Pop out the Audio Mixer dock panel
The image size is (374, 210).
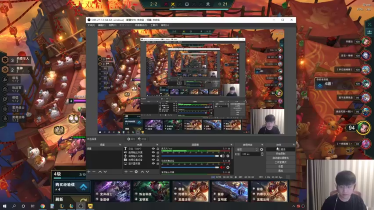click(x=231, y=145)
